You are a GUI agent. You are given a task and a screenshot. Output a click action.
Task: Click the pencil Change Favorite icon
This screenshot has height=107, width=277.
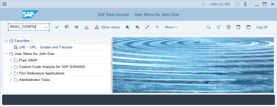pos(147,27)
